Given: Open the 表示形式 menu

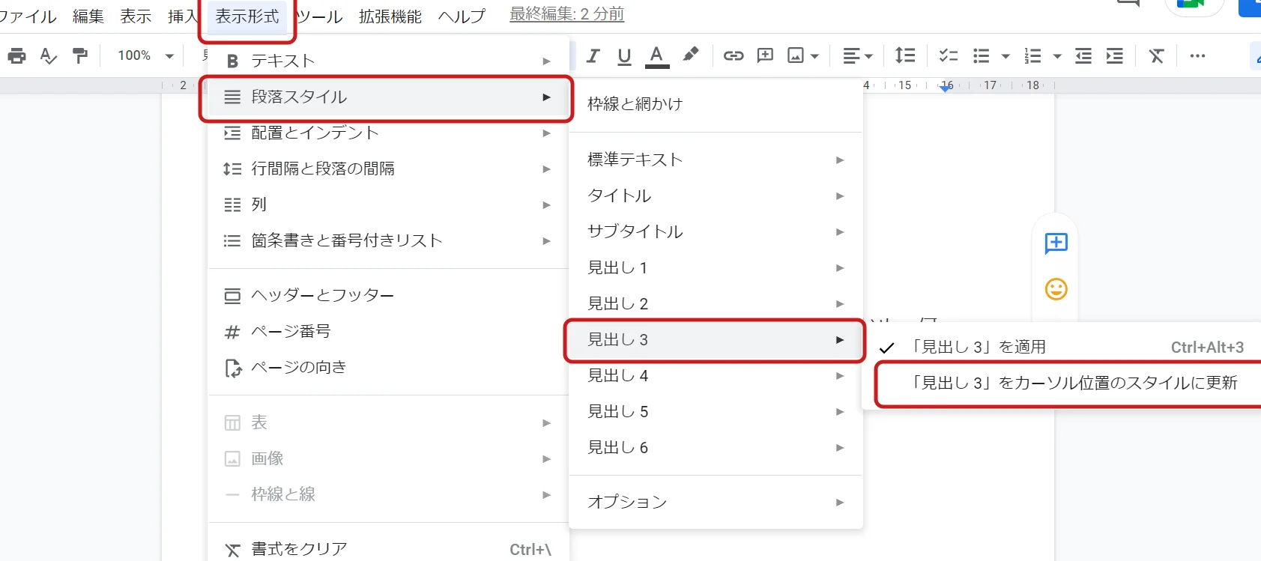Looking at the screenshot, I should [247, 16].
